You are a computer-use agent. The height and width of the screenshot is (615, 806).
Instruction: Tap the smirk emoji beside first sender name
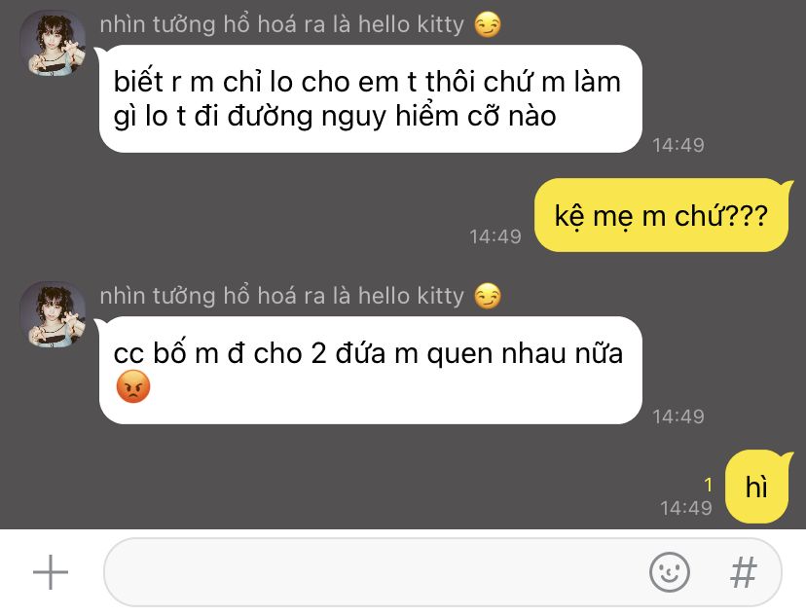click(488, 24)
